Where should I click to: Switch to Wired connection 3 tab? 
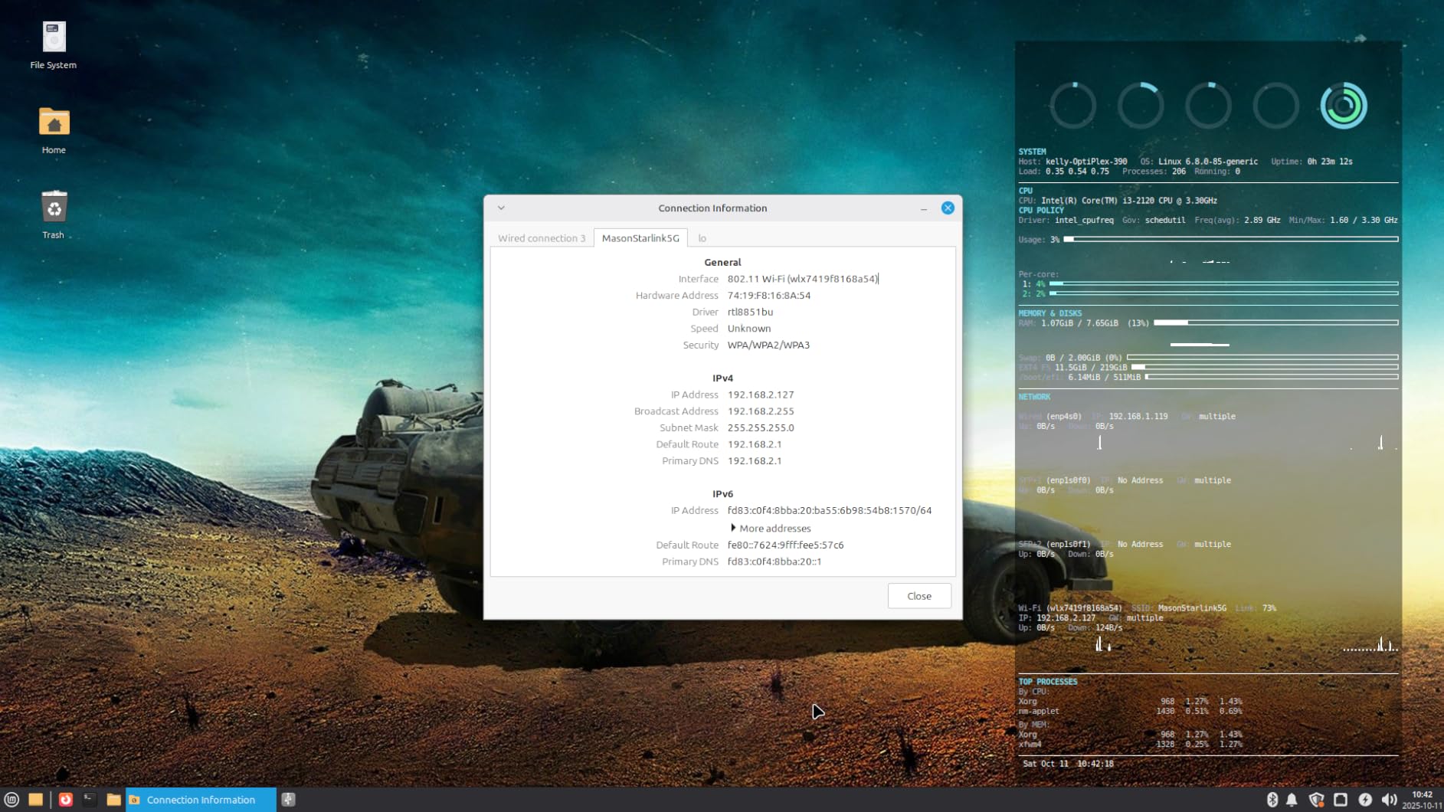tap(541, 238)
